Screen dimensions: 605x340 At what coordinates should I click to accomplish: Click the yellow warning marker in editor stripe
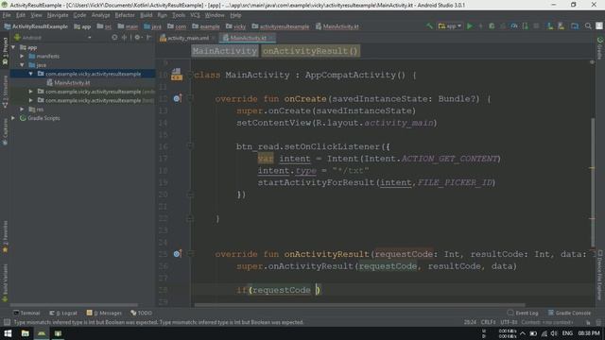[x=593, y=168]
